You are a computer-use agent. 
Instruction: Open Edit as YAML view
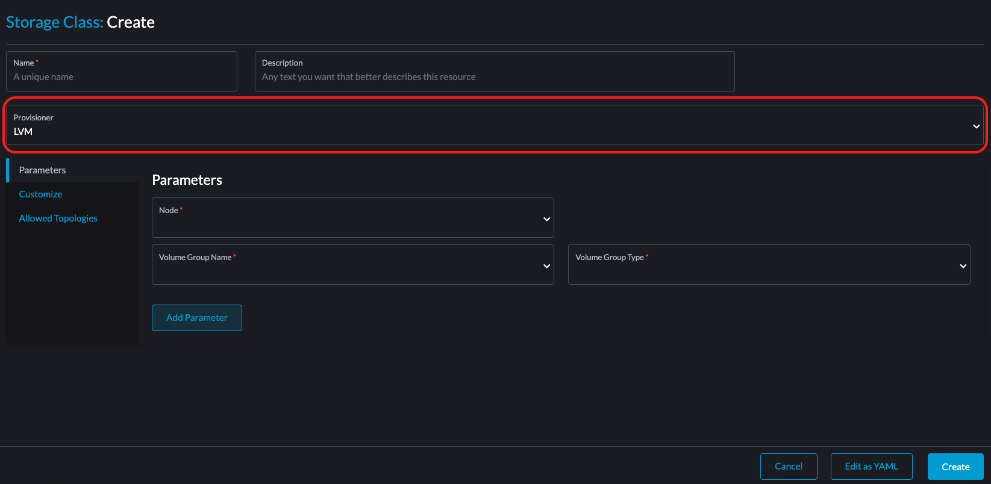tap(871, 466)
